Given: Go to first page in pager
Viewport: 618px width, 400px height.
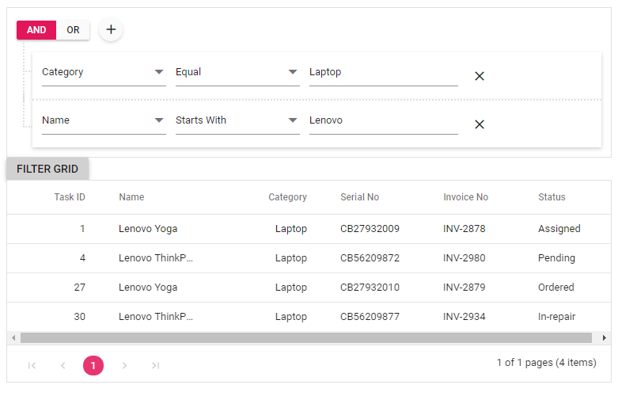Looking at the screenshot, I should [32, 365].
